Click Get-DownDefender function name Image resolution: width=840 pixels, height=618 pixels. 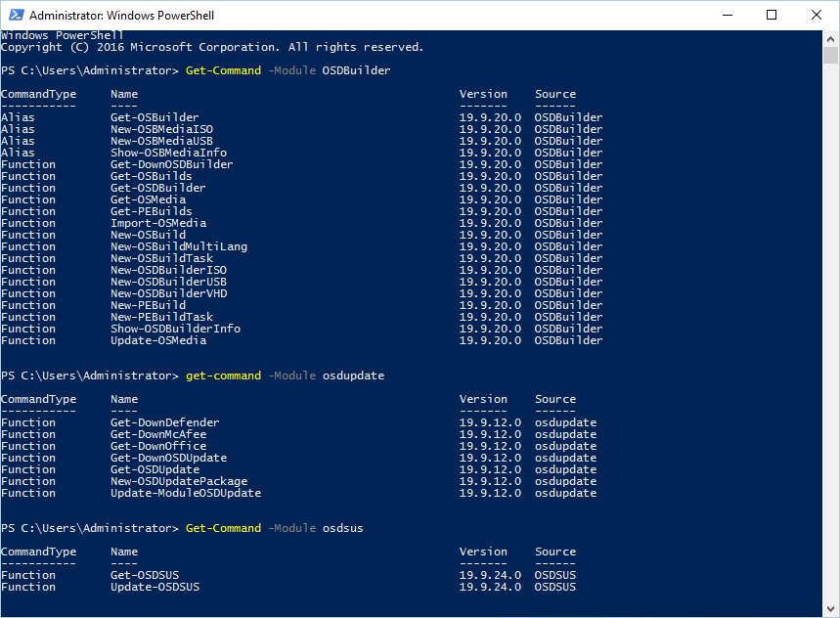pyautogui.click(x=164, y=422)
